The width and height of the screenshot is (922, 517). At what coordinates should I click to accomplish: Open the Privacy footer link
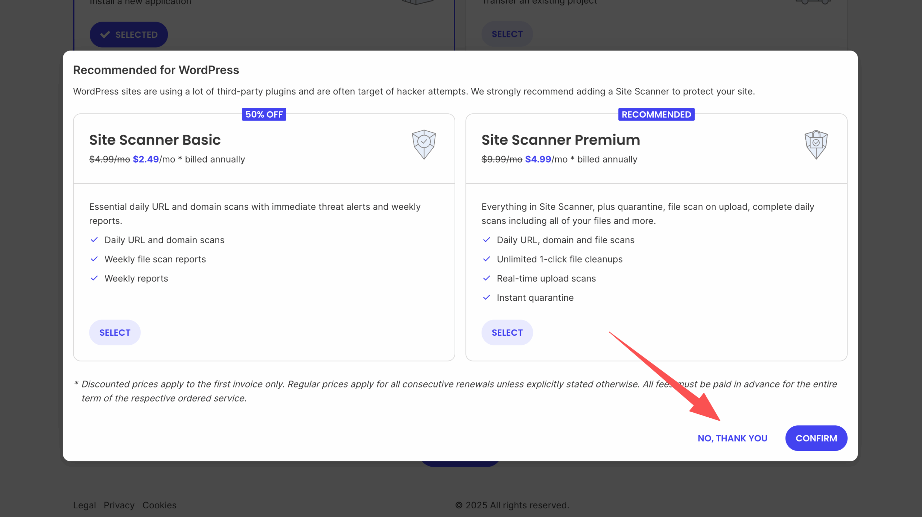(x=119, y=505)
